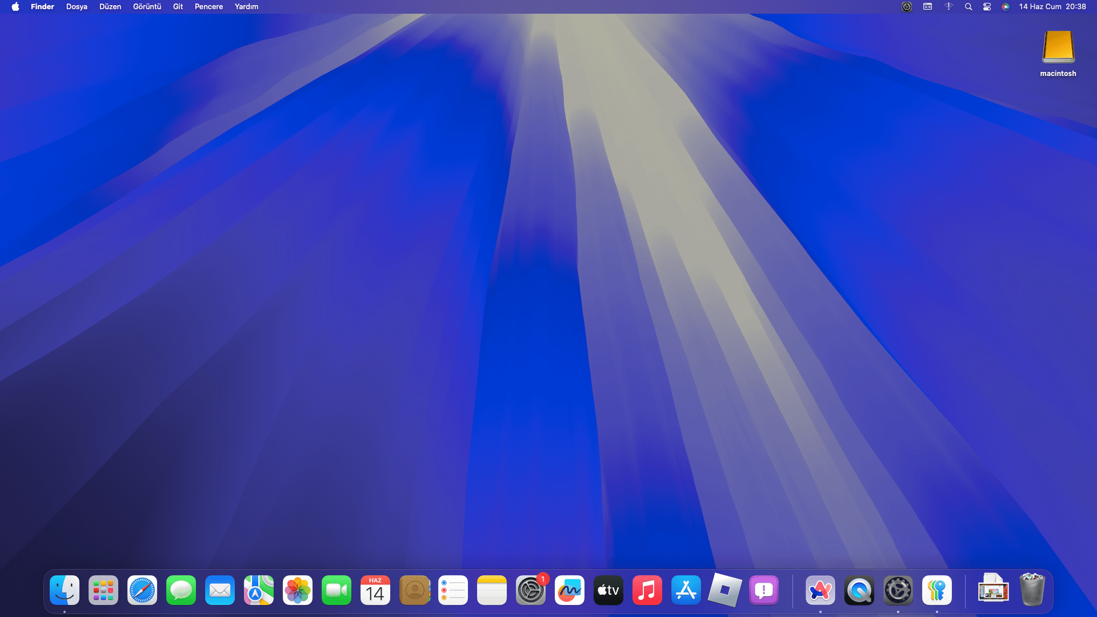
Task: Open Control Center toggles in menu bar
Action: [x=987, y=7]
